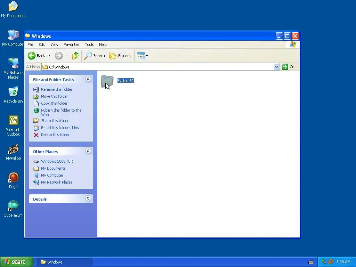The image size is (356, 267).
Task: Select the System32 folder icon
Action: 107,81
